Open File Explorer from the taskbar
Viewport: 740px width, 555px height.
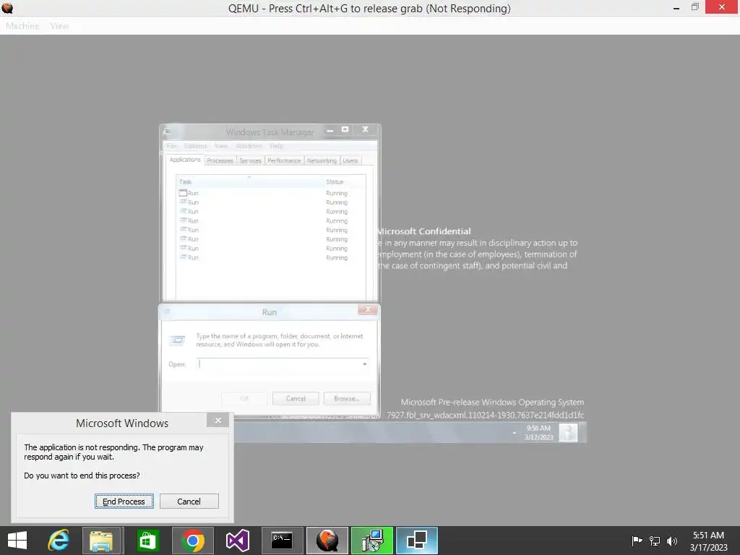[x=101, y=541]
